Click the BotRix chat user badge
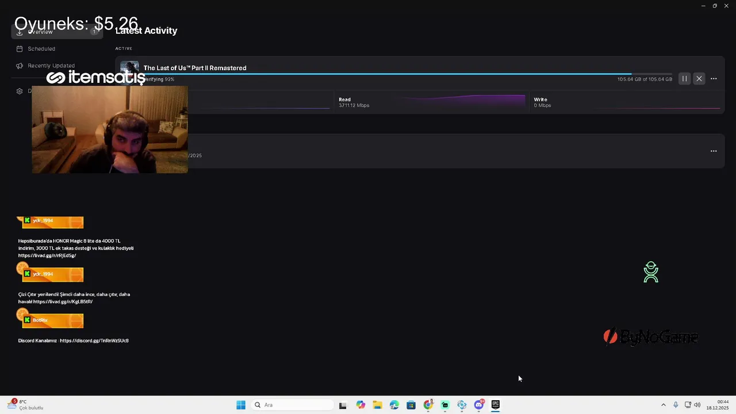 pyautogui.click(x=52, y=320)
